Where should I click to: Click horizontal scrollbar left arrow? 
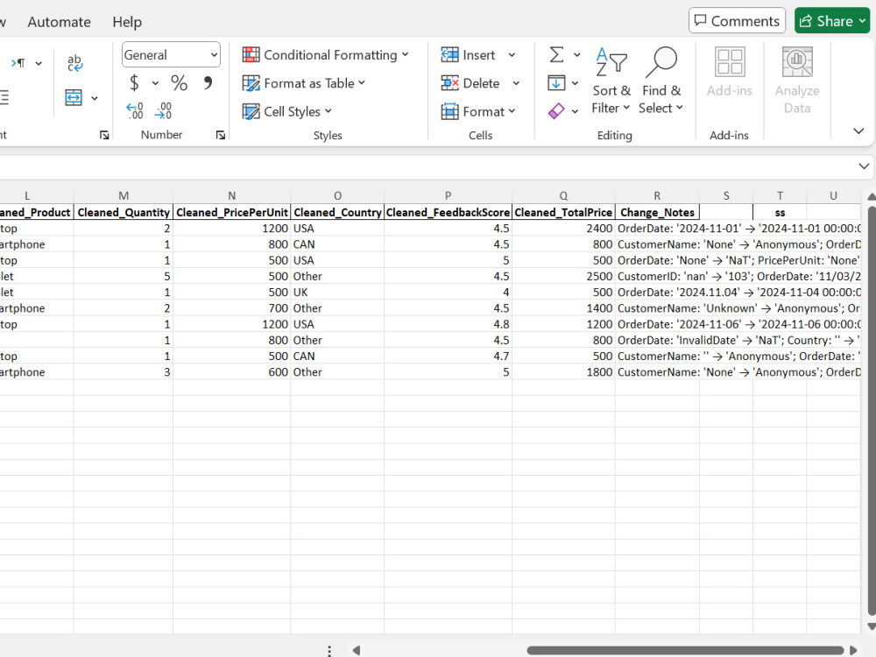357,650
